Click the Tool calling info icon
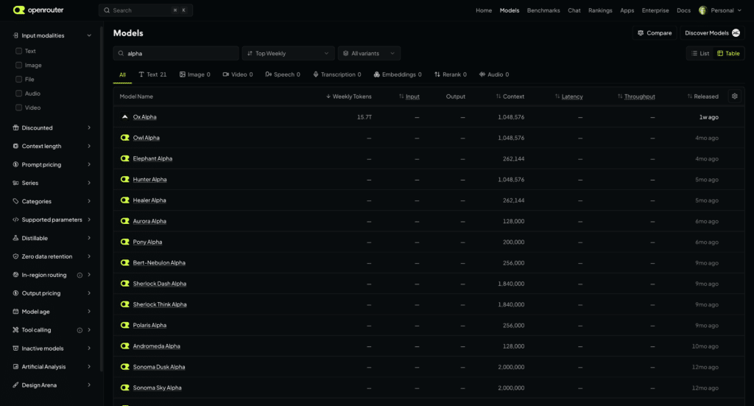Viewport: 754px width, 406px height. click(x=80, y=331)
